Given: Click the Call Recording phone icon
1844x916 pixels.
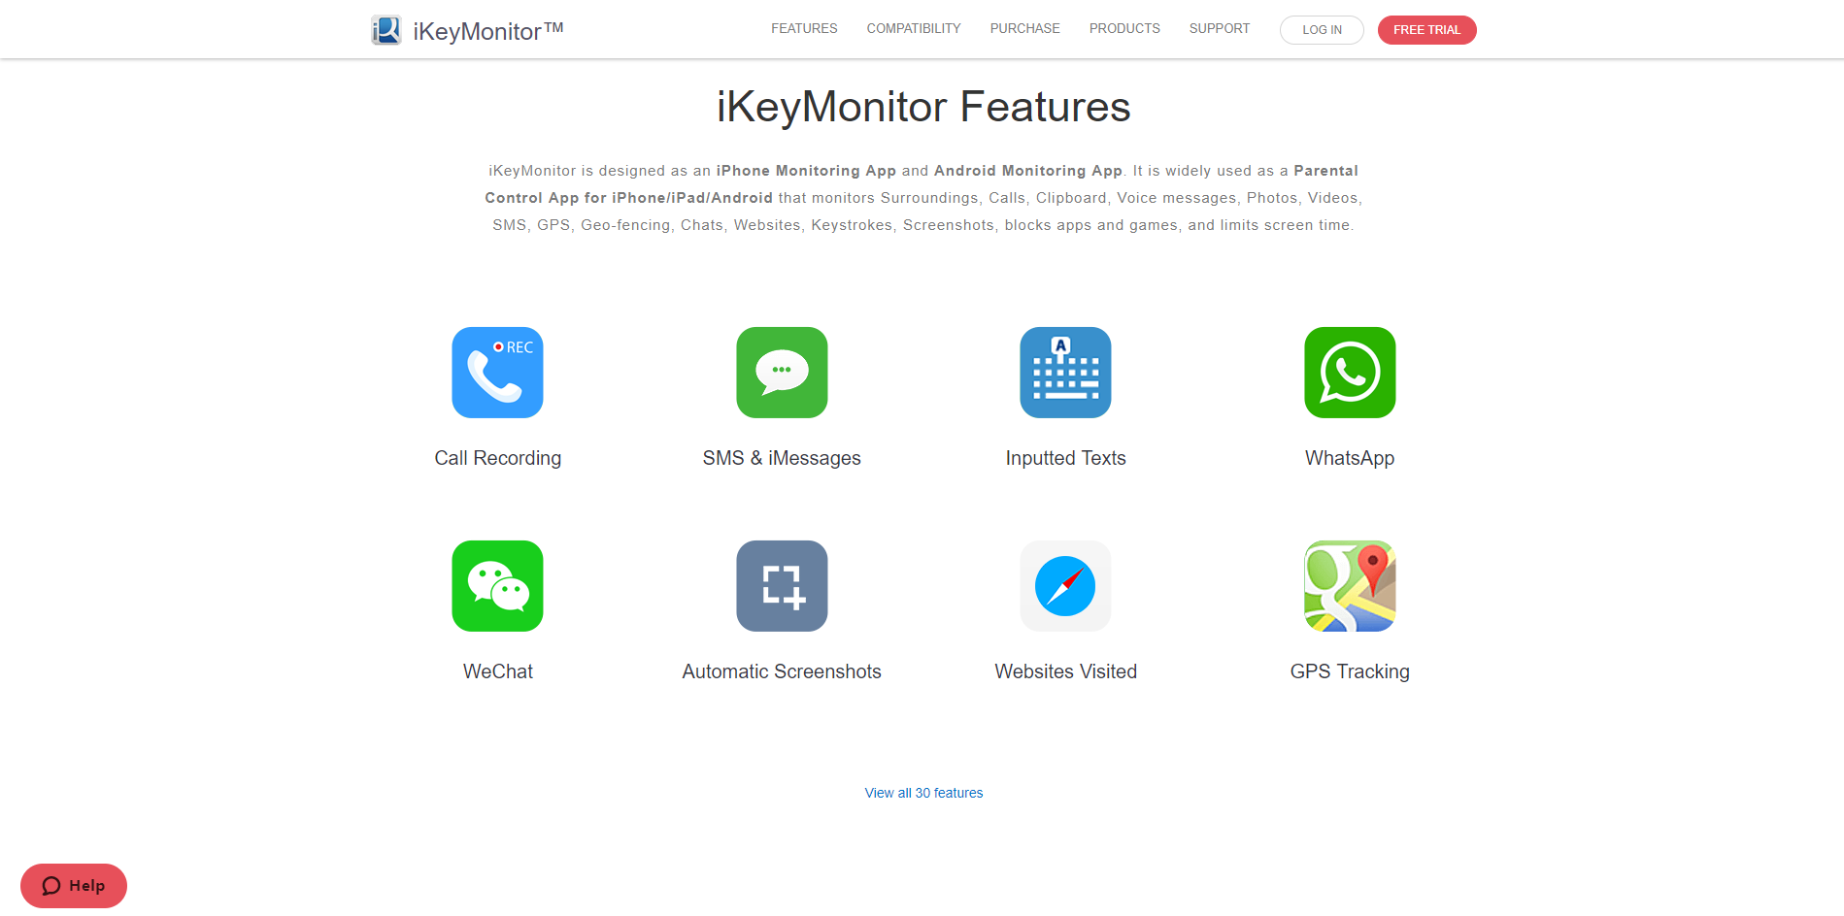Looking at the screenshot, I should click(x=497, y=373).
